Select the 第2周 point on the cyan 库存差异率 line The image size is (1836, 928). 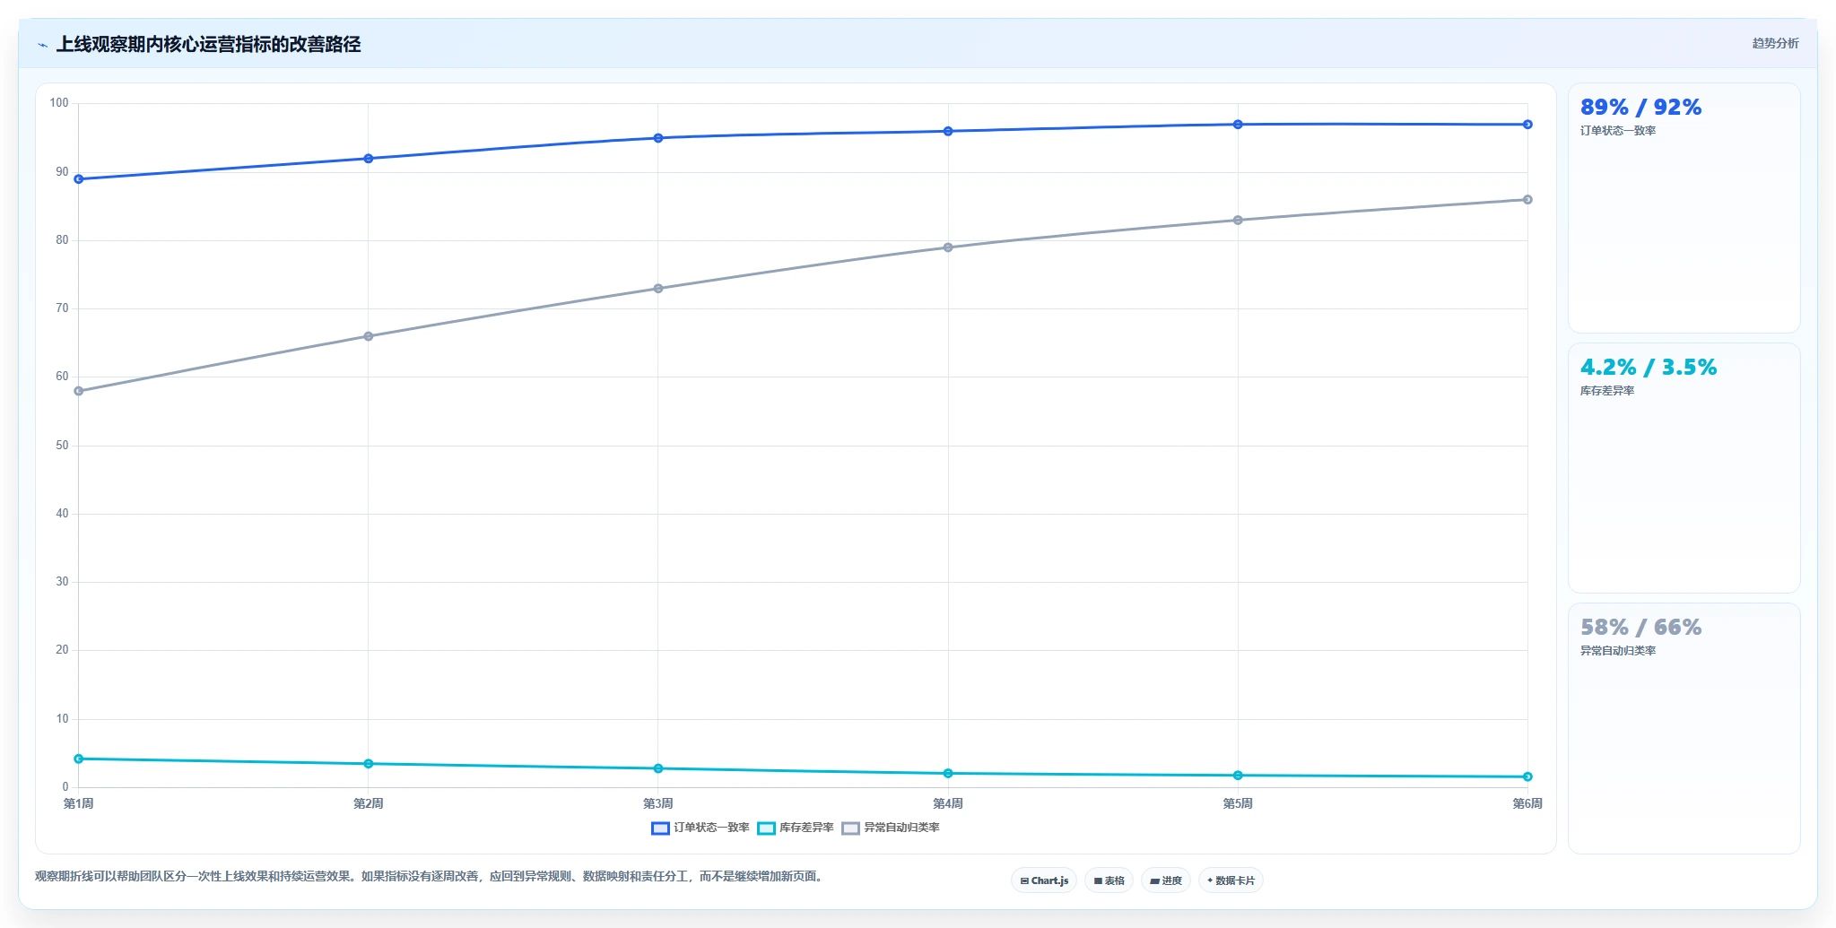(x=369, y=764)
